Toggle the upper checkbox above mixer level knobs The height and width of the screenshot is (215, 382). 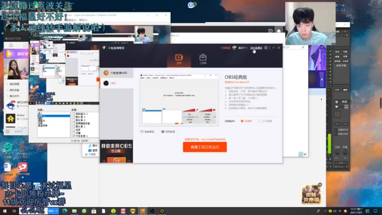(336, 130)
